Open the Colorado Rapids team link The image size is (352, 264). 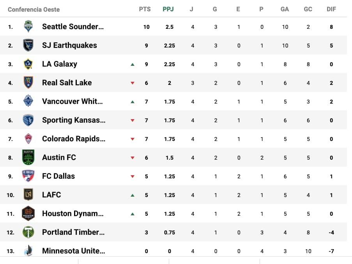(x=74, y=139)
